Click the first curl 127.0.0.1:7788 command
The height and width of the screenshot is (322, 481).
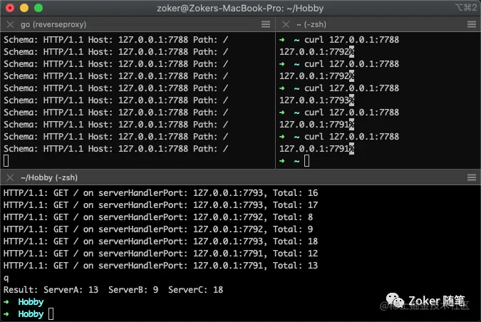(351, 40)
